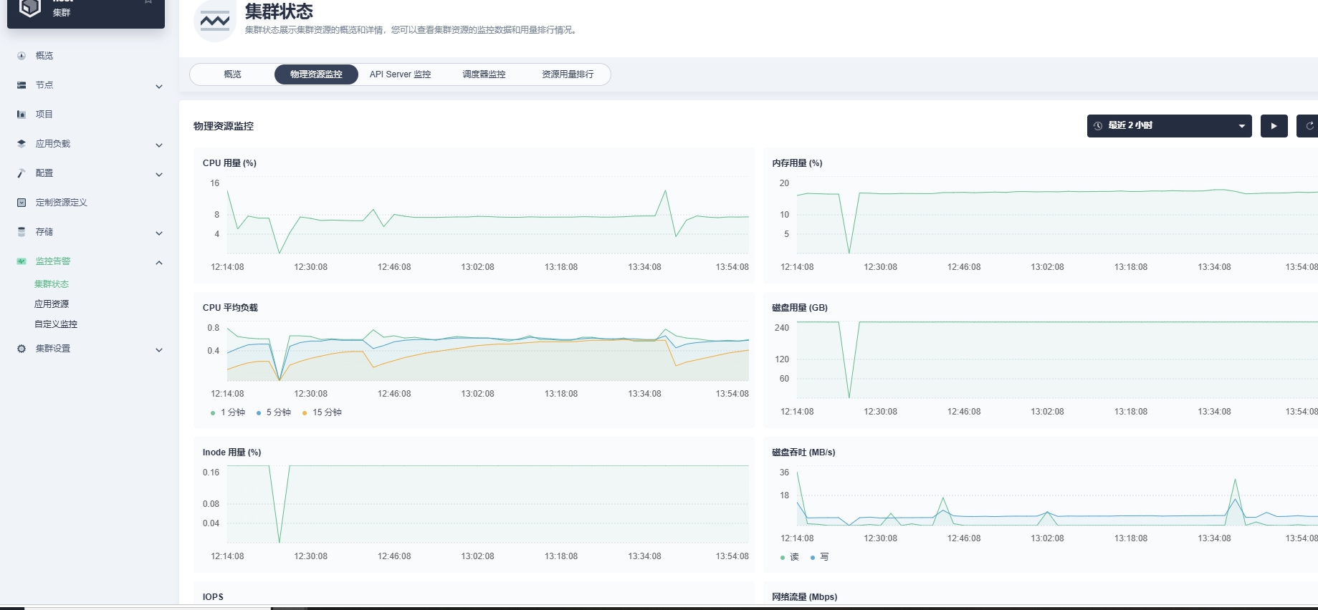This screenshot has height=610, width=1318.
Task: Click the Nodes (节点) sidebar icon
Action: pos(22,85)
